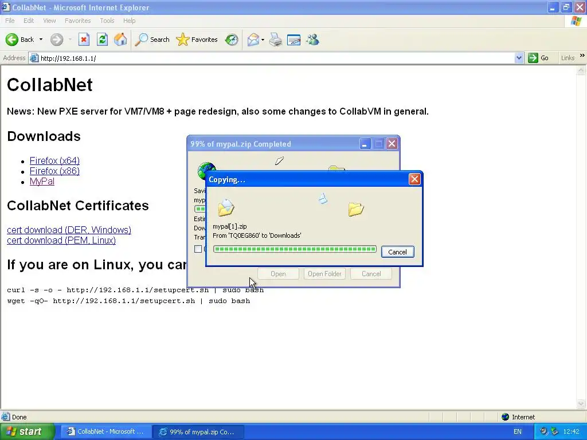Switch to CollabNet taskbar button
This screenshot has width=587, height=440.
pos(106,431)
